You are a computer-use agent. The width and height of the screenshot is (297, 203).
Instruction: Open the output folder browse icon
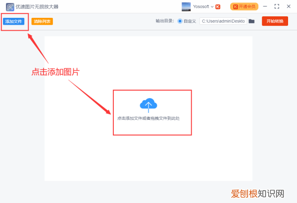[x=251, y=21]
